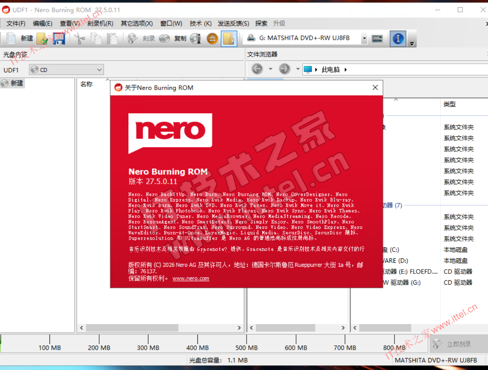Screen dimensions: 488x370
Task: Open the 其它选项(X) menu
Action: pos(137,24)
